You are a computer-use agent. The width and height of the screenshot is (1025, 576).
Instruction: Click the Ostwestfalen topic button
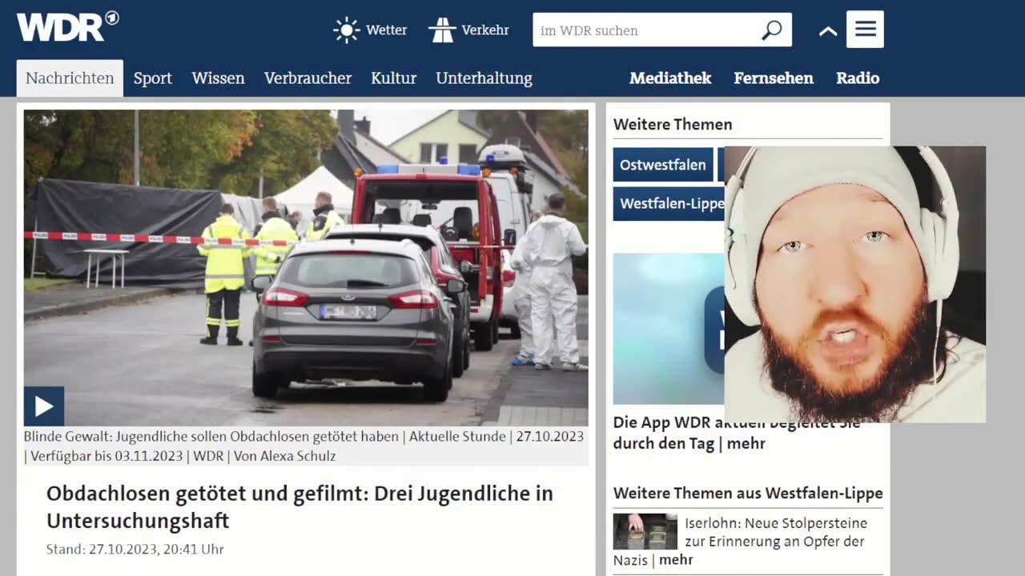(x=663, y=165)
